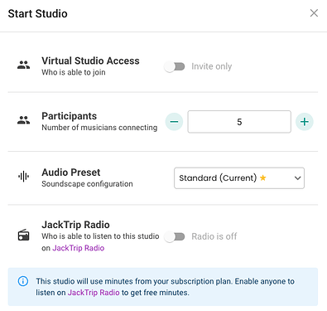Click the Participants group icon
Image resolution: width=327 pixels, height=311 pixels.
23,120
